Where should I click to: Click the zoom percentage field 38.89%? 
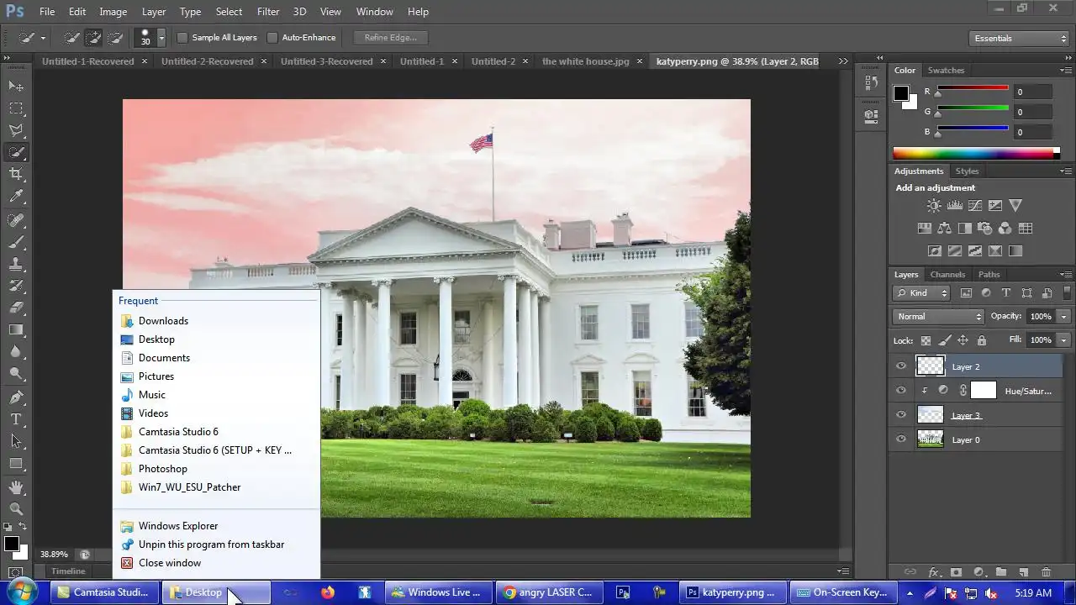[54, 555]
